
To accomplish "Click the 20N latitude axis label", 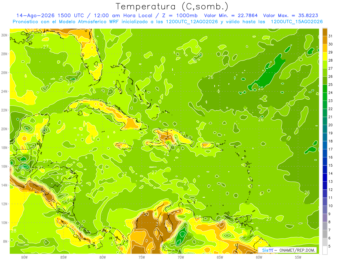I will coord(5,129).
